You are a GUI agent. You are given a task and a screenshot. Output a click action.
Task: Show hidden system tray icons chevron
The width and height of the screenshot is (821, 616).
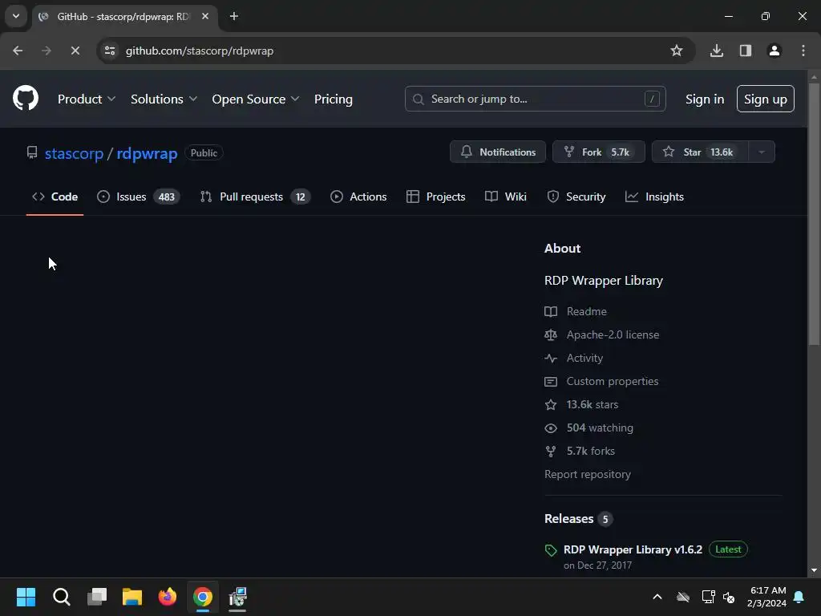pos(657,597)
